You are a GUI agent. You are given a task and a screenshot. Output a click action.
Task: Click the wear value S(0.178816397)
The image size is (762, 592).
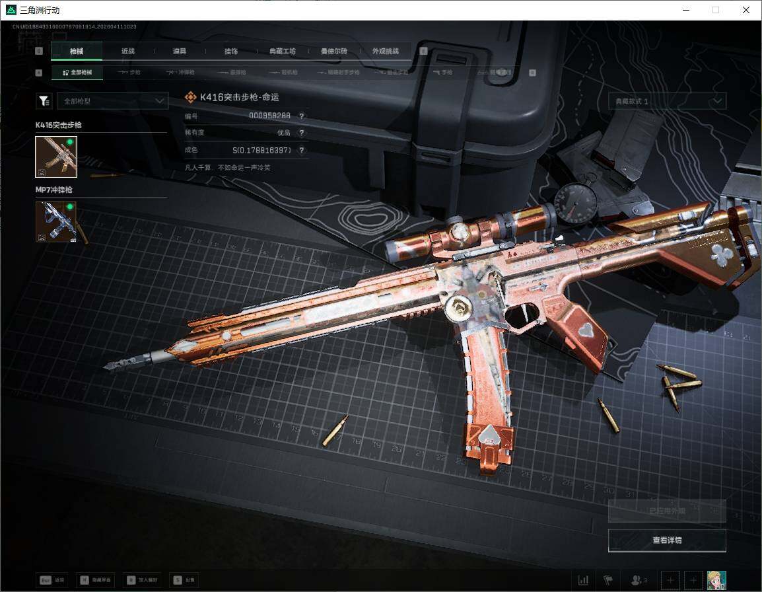pos(261,150)
